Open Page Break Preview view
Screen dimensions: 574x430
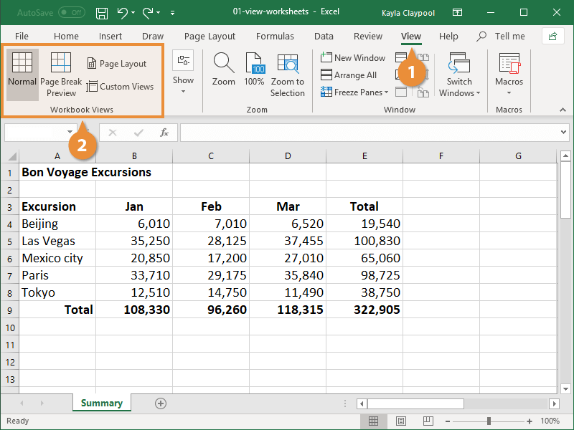61,75
